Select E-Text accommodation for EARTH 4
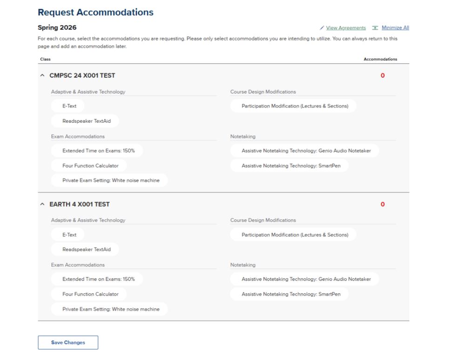Screen dimensions: 472x358 coord(68,234)
